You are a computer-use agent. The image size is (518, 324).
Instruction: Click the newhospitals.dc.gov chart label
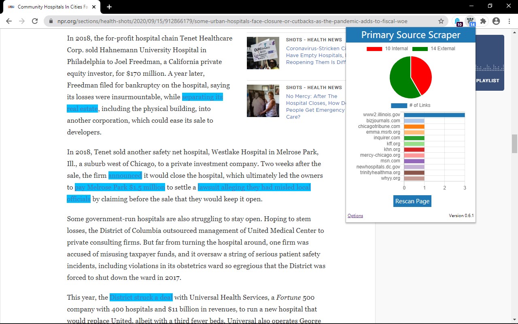pos(378,167)
